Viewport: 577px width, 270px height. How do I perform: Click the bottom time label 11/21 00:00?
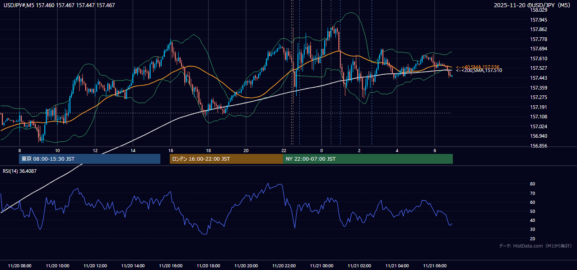(321, 266)
